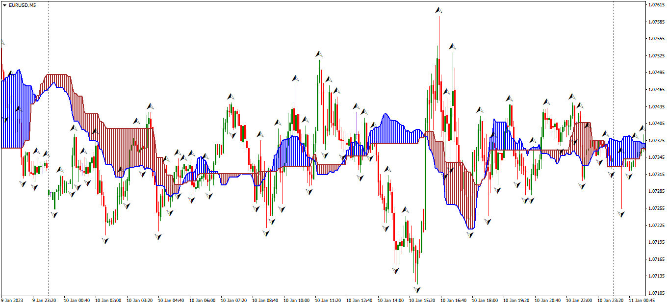Select the up arrow near 10 Jan 16:40 spike
This screenshot has width=668, height=306.
click(452, 45)
